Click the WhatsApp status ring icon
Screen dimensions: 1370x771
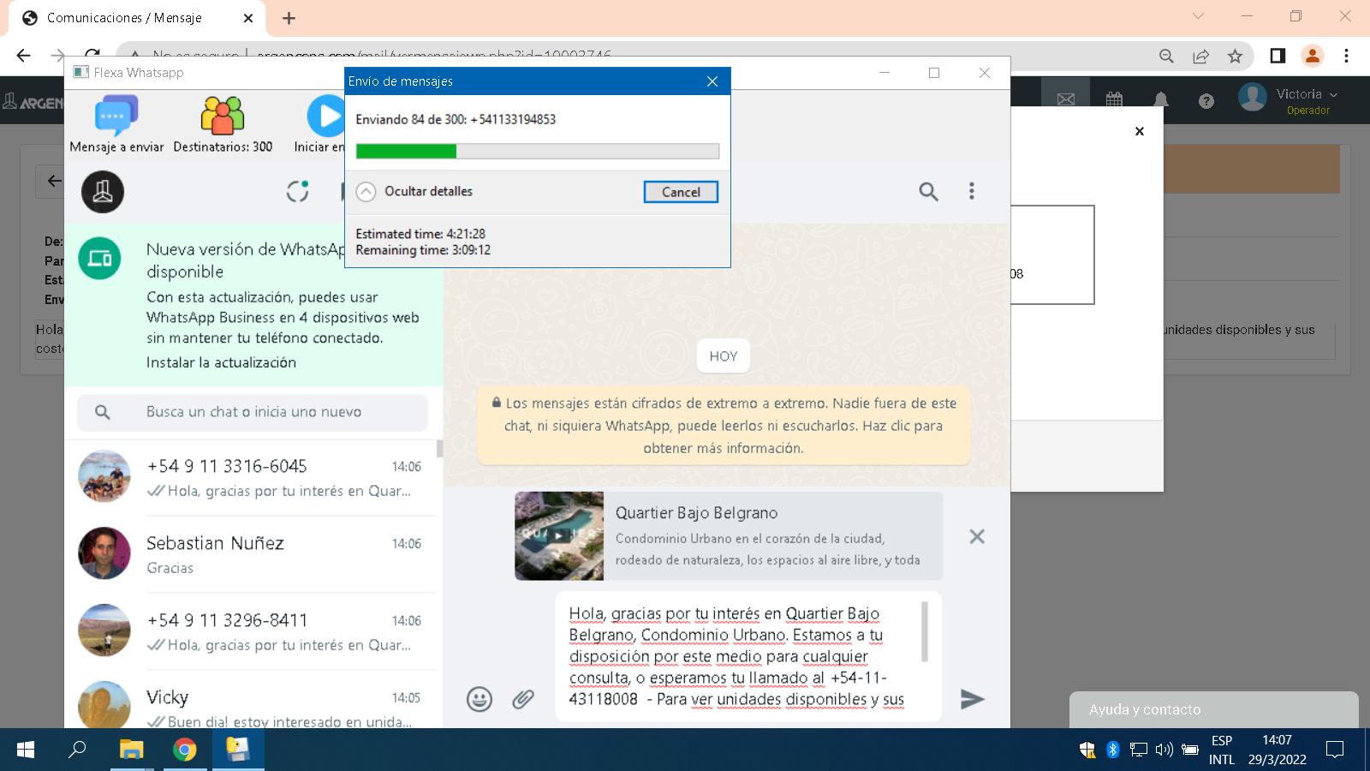[297, 191]
